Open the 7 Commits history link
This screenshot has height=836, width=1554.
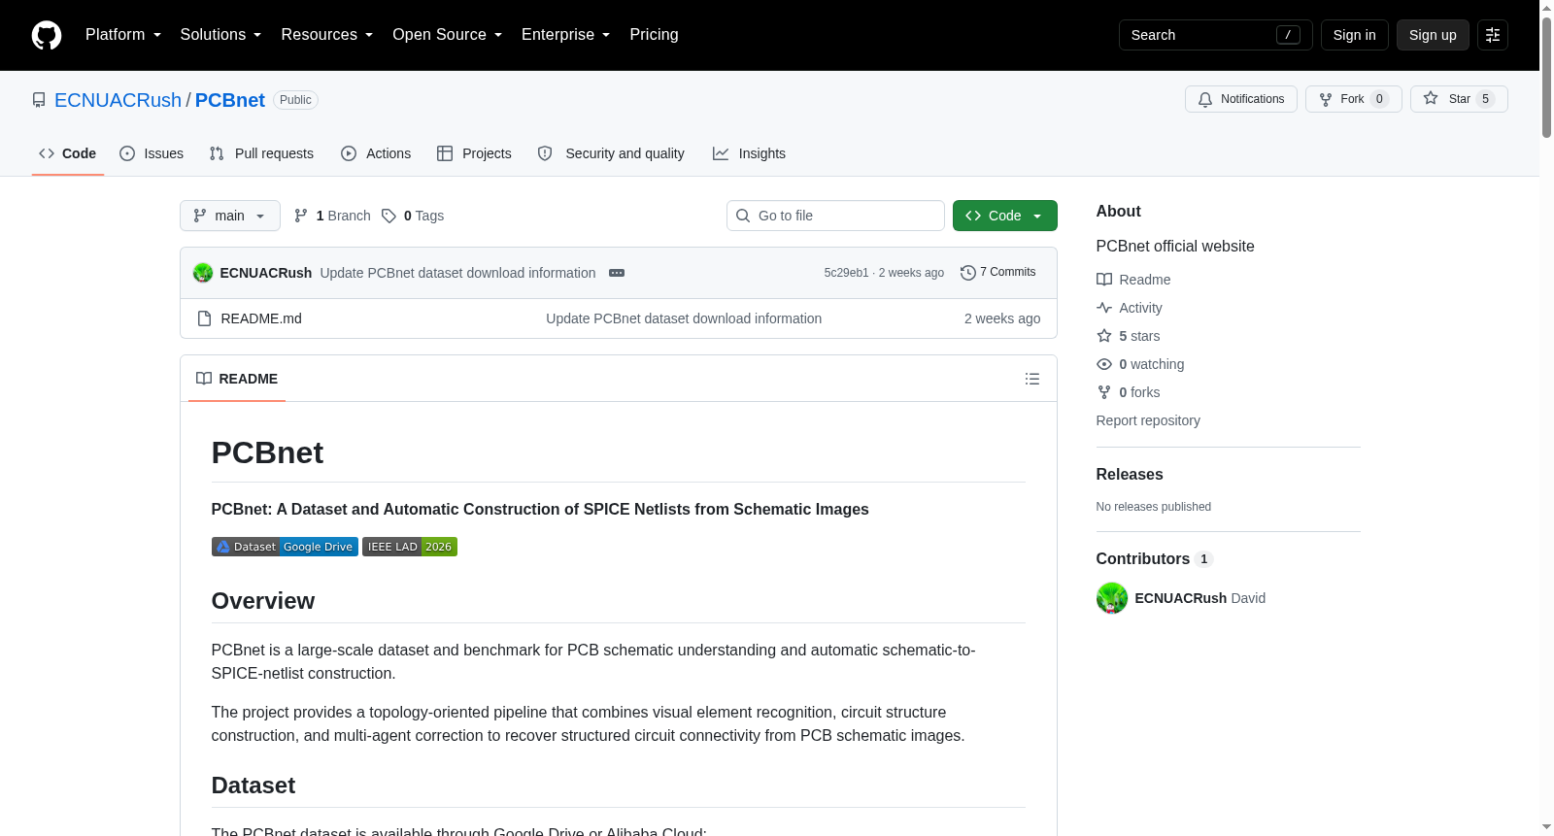point(998,273)
